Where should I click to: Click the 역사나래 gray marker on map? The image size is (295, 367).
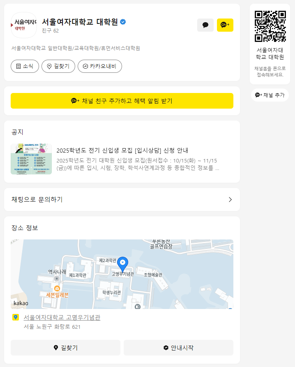(x=57, y=279)
